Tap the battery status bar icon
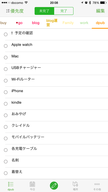Viewport: 108px width, 192px height. [x=103, y=3]
